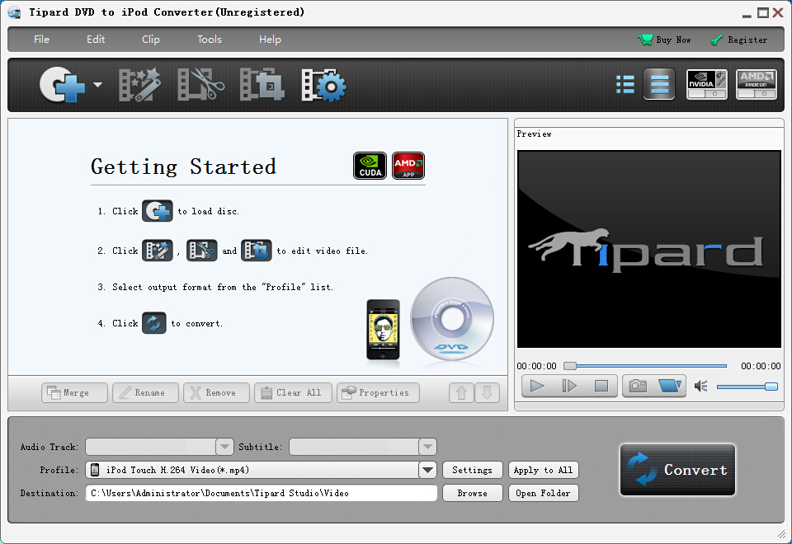Viewport: 792px width, 544px height.
Task: Open the File menu
Action: coord(41,40)
